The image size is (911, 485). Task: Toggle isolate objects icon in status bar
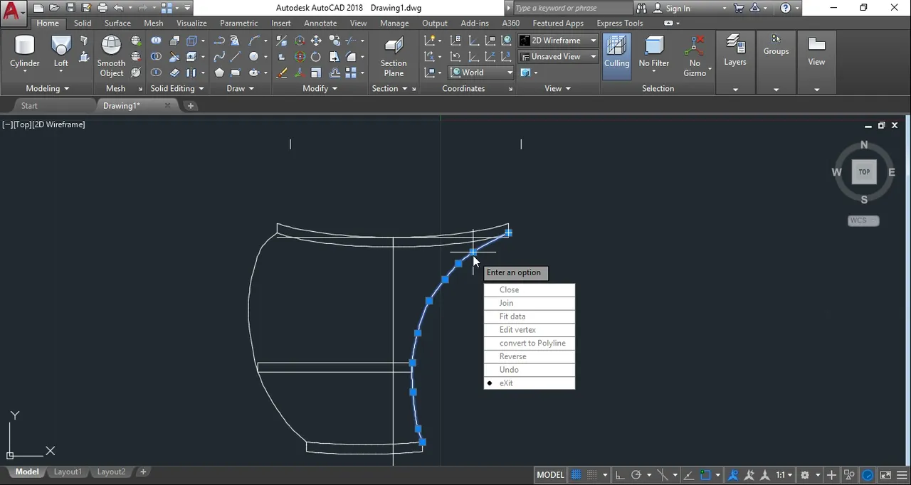[849, 475]
